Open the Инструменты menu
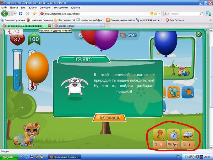Image resolution: width=213 pixels, height=160 pixels. tap(61, 7)
